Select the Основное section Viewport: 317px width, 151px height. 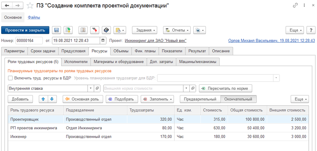[13, 17]
